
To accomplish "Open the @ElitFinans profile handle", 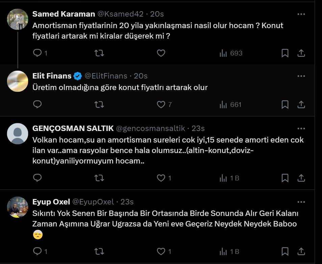I will click(x=105, y=76).
